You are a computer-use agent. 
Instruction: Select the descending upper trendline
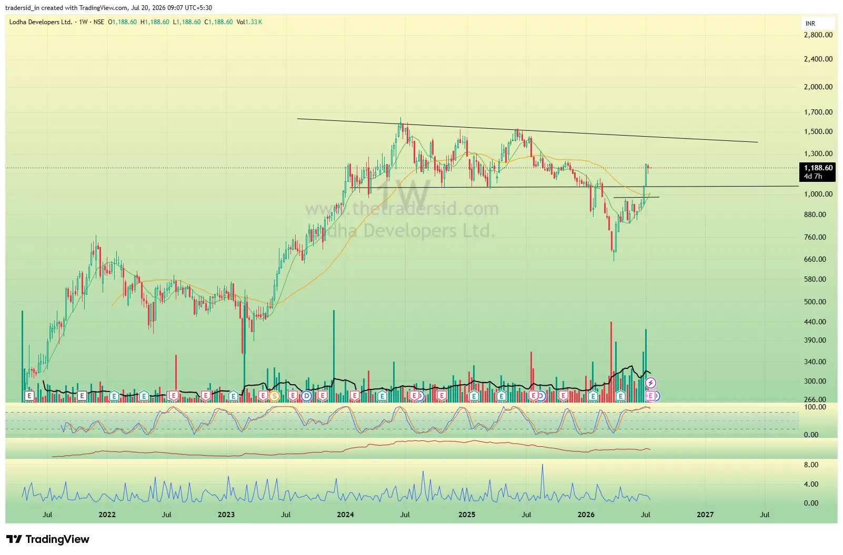click(x=527, y=130)
